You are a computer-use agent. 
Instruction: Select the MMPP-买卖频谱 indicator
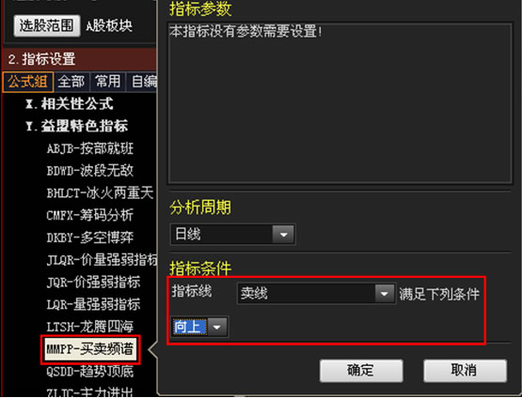(x=90, y=349)
